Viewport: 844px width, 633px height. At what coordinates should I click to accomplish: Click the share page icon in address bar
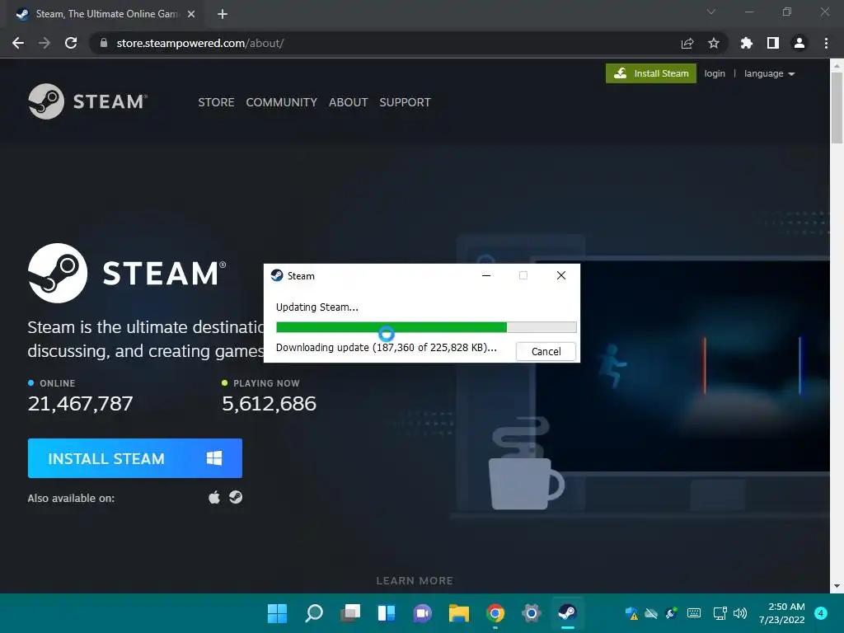point(687,43)
